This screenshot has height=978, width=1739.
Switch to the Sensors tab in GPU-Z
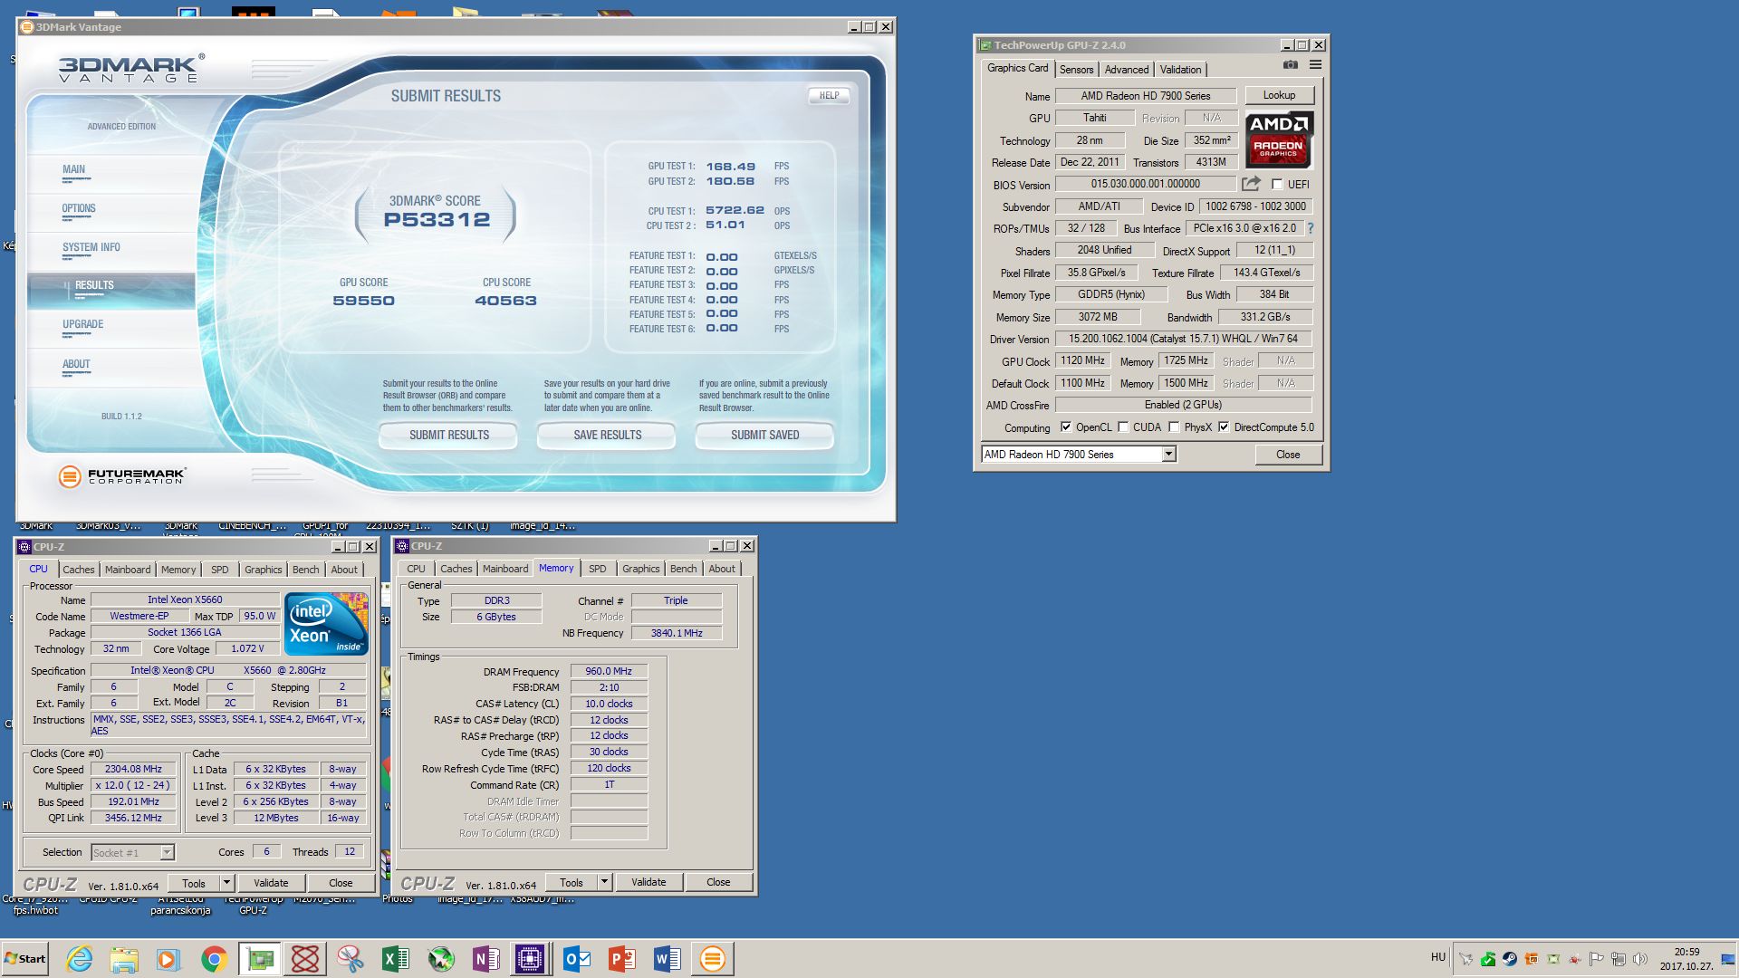click(1076, 70)
